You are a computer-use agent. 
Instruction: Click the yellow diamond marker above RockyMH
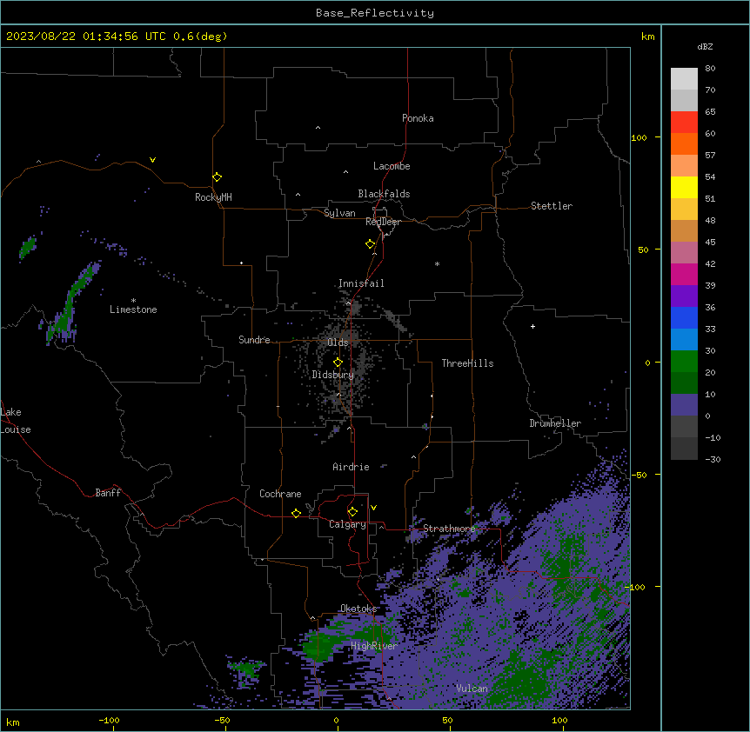pyautogui.click(x=218, y=177)
